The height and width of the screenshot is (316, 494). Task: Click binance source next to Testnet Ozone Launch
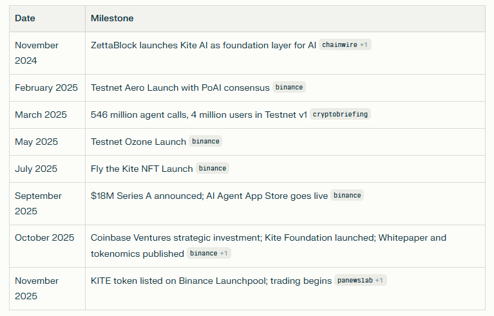click(x=205, y=142)
